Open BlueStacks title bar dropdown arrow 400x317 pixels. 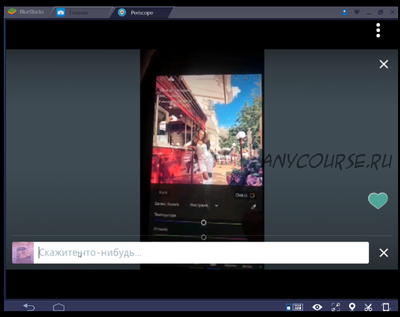[356, 12]
